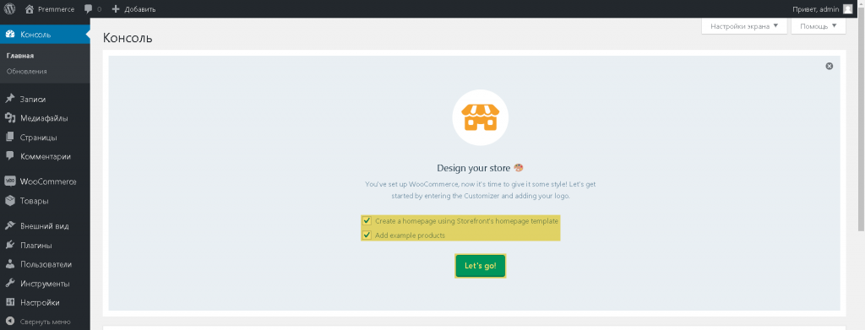Open the Товары menu item
The height and width of the screenshot is (330, 865).
tap(34, 201)
